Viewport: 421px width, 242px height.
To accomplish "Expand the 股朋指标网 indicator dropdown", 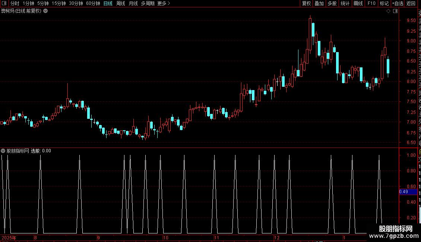I will pyautogui.click(x=3, y=151).
